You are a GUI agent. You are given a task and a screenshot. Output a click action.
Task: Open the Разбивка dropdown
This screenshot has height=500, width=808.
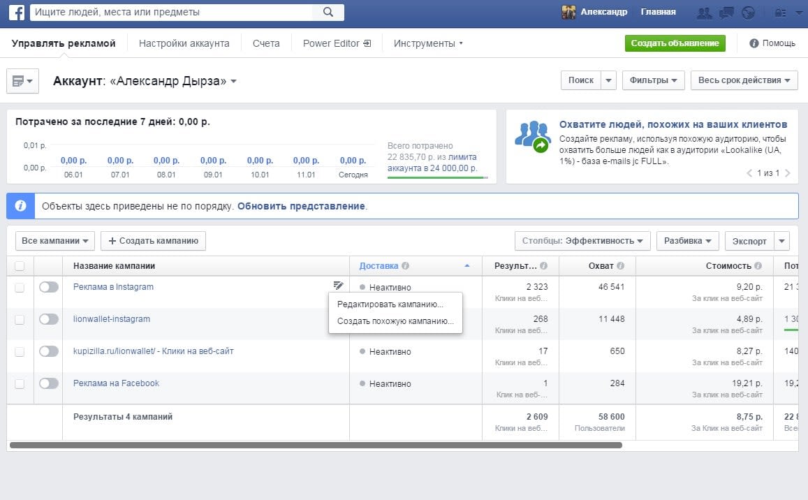pyautogui.click(x=687, y=241)
